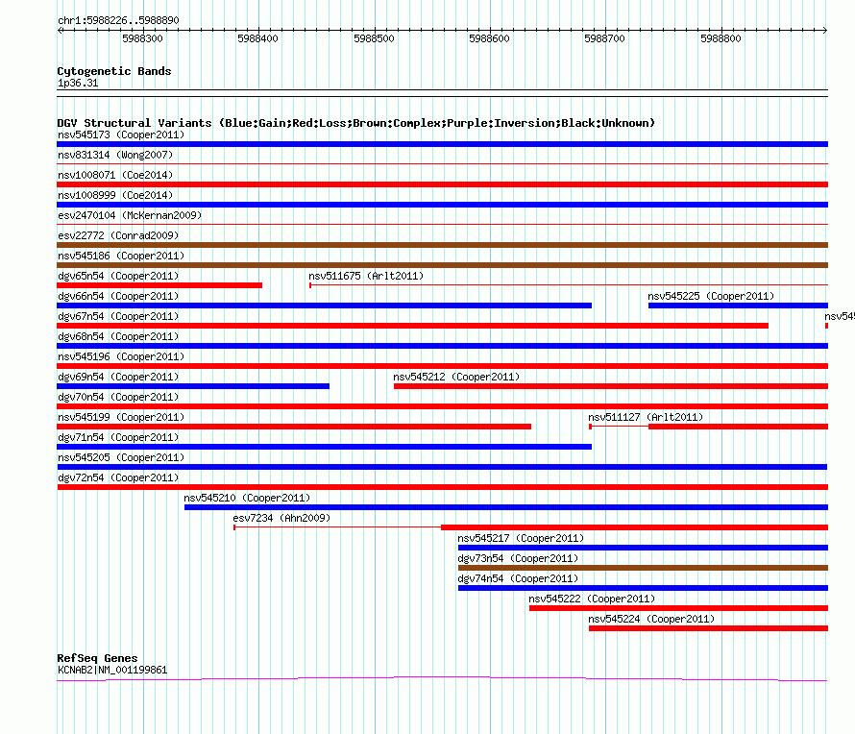This screenshot has height=734, width=855.
Task: Click the nsv545205 (Cooper2011) label
Action: 121,457
